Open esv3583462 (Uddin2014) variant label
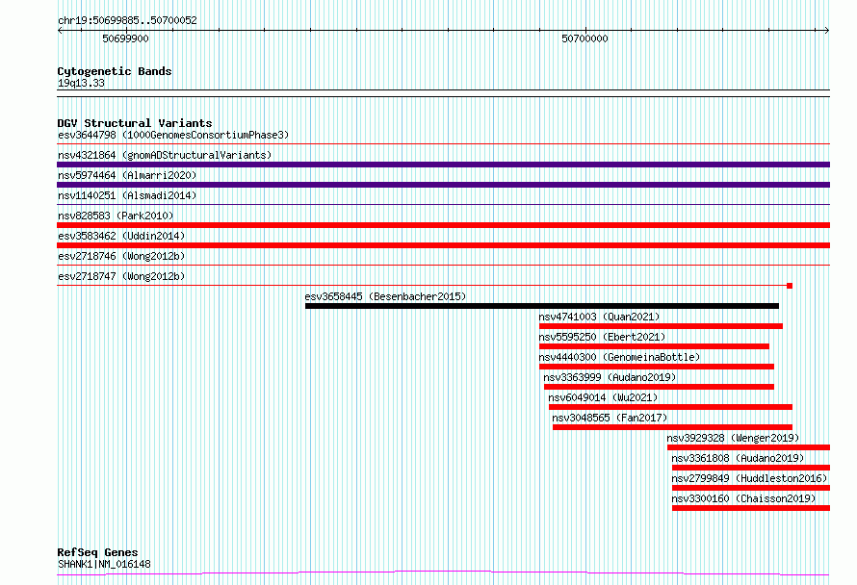The height and width of the screenshot is (585, 857). (x=121, y=236)
